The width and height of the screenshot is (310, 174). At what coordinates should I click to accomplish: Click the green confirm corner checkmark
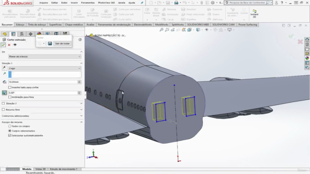291,36
